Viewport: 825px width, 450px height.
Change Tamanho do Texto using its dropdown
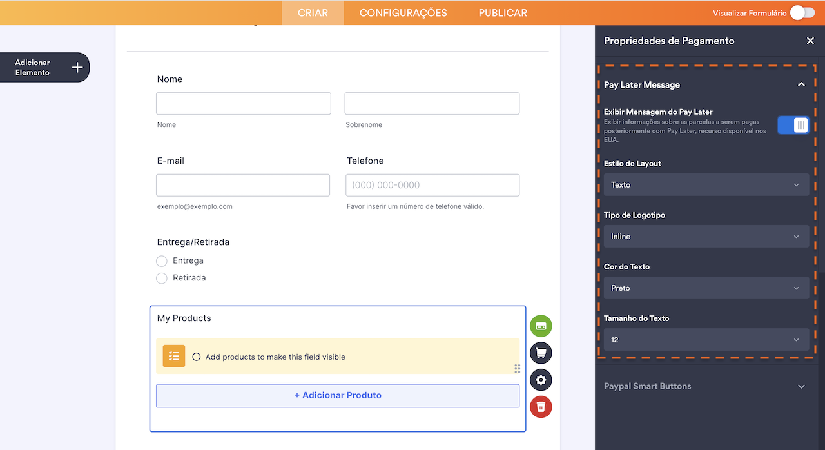pos(706,339)
